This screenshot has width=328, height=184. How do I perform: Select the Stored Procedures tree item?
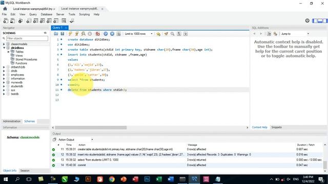26,59
